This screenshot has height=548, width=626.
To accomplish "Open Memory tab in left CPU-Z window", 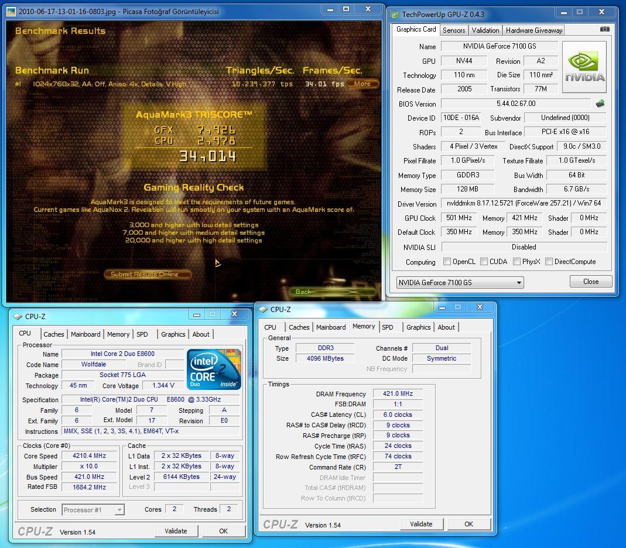I will pyautogui.click(x=118, y=334).
